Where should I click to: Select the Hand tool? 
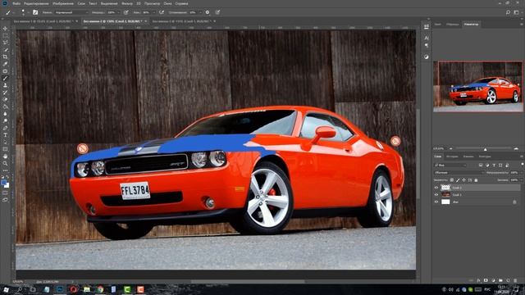pos(5,157)
